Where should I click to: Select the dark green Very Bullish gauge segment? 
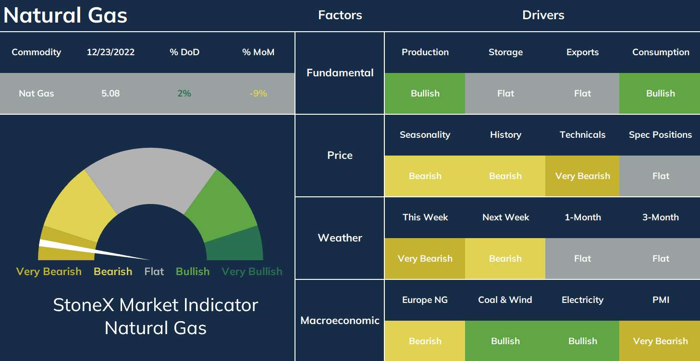[235, 245]
